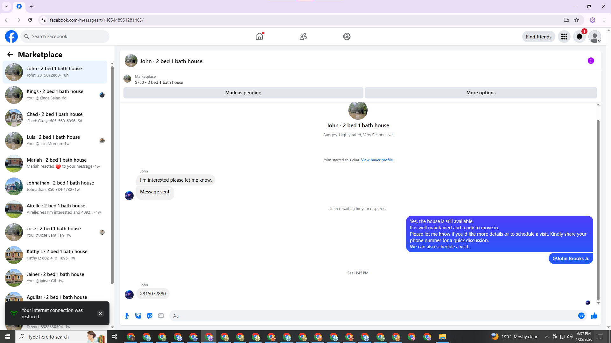Open the Jainer conversation
The image size is (611, 343).
coord(55,278)
